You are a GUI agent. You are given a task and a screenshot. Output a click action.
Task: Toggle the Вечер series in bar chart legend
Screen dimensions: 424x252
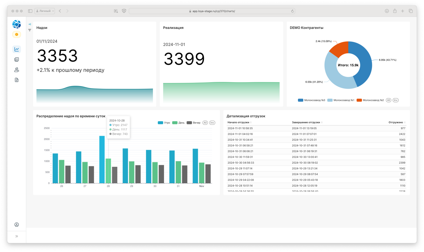pos(193,123)
